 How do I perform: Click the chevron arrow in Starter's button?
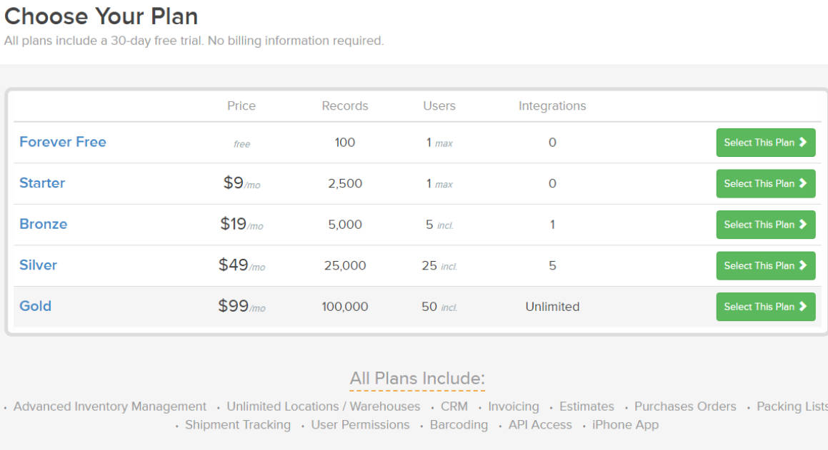803,183
